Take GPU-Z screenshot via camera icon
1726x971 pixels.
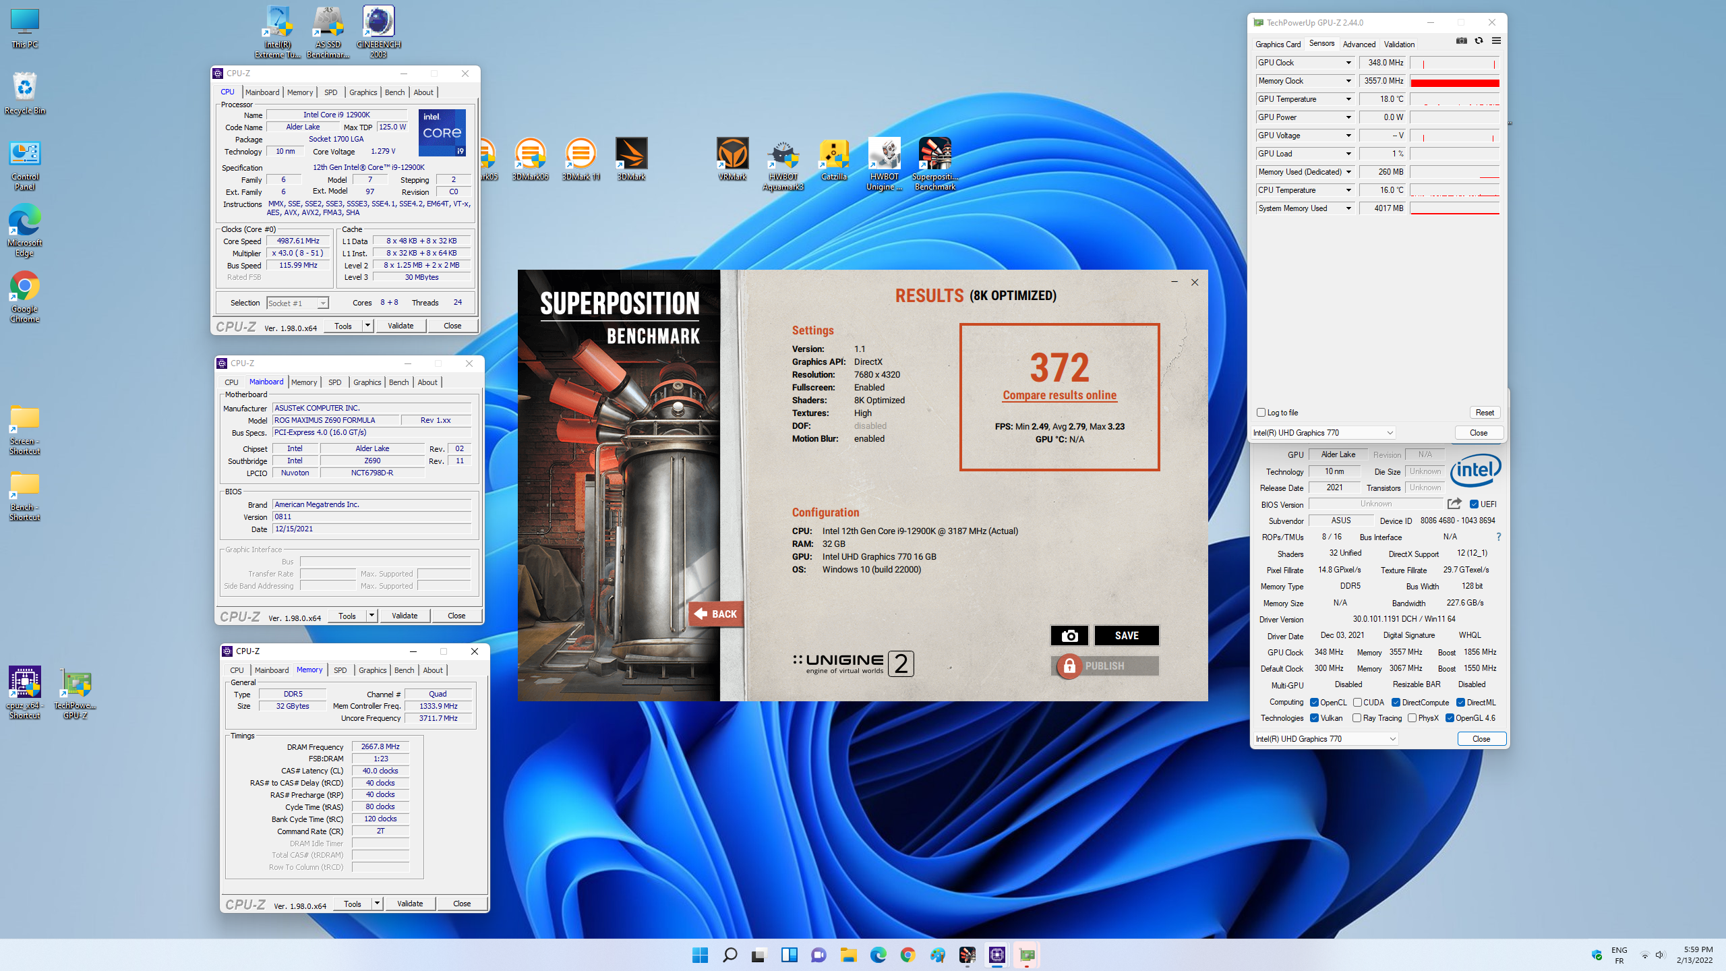coord(1461,40)
